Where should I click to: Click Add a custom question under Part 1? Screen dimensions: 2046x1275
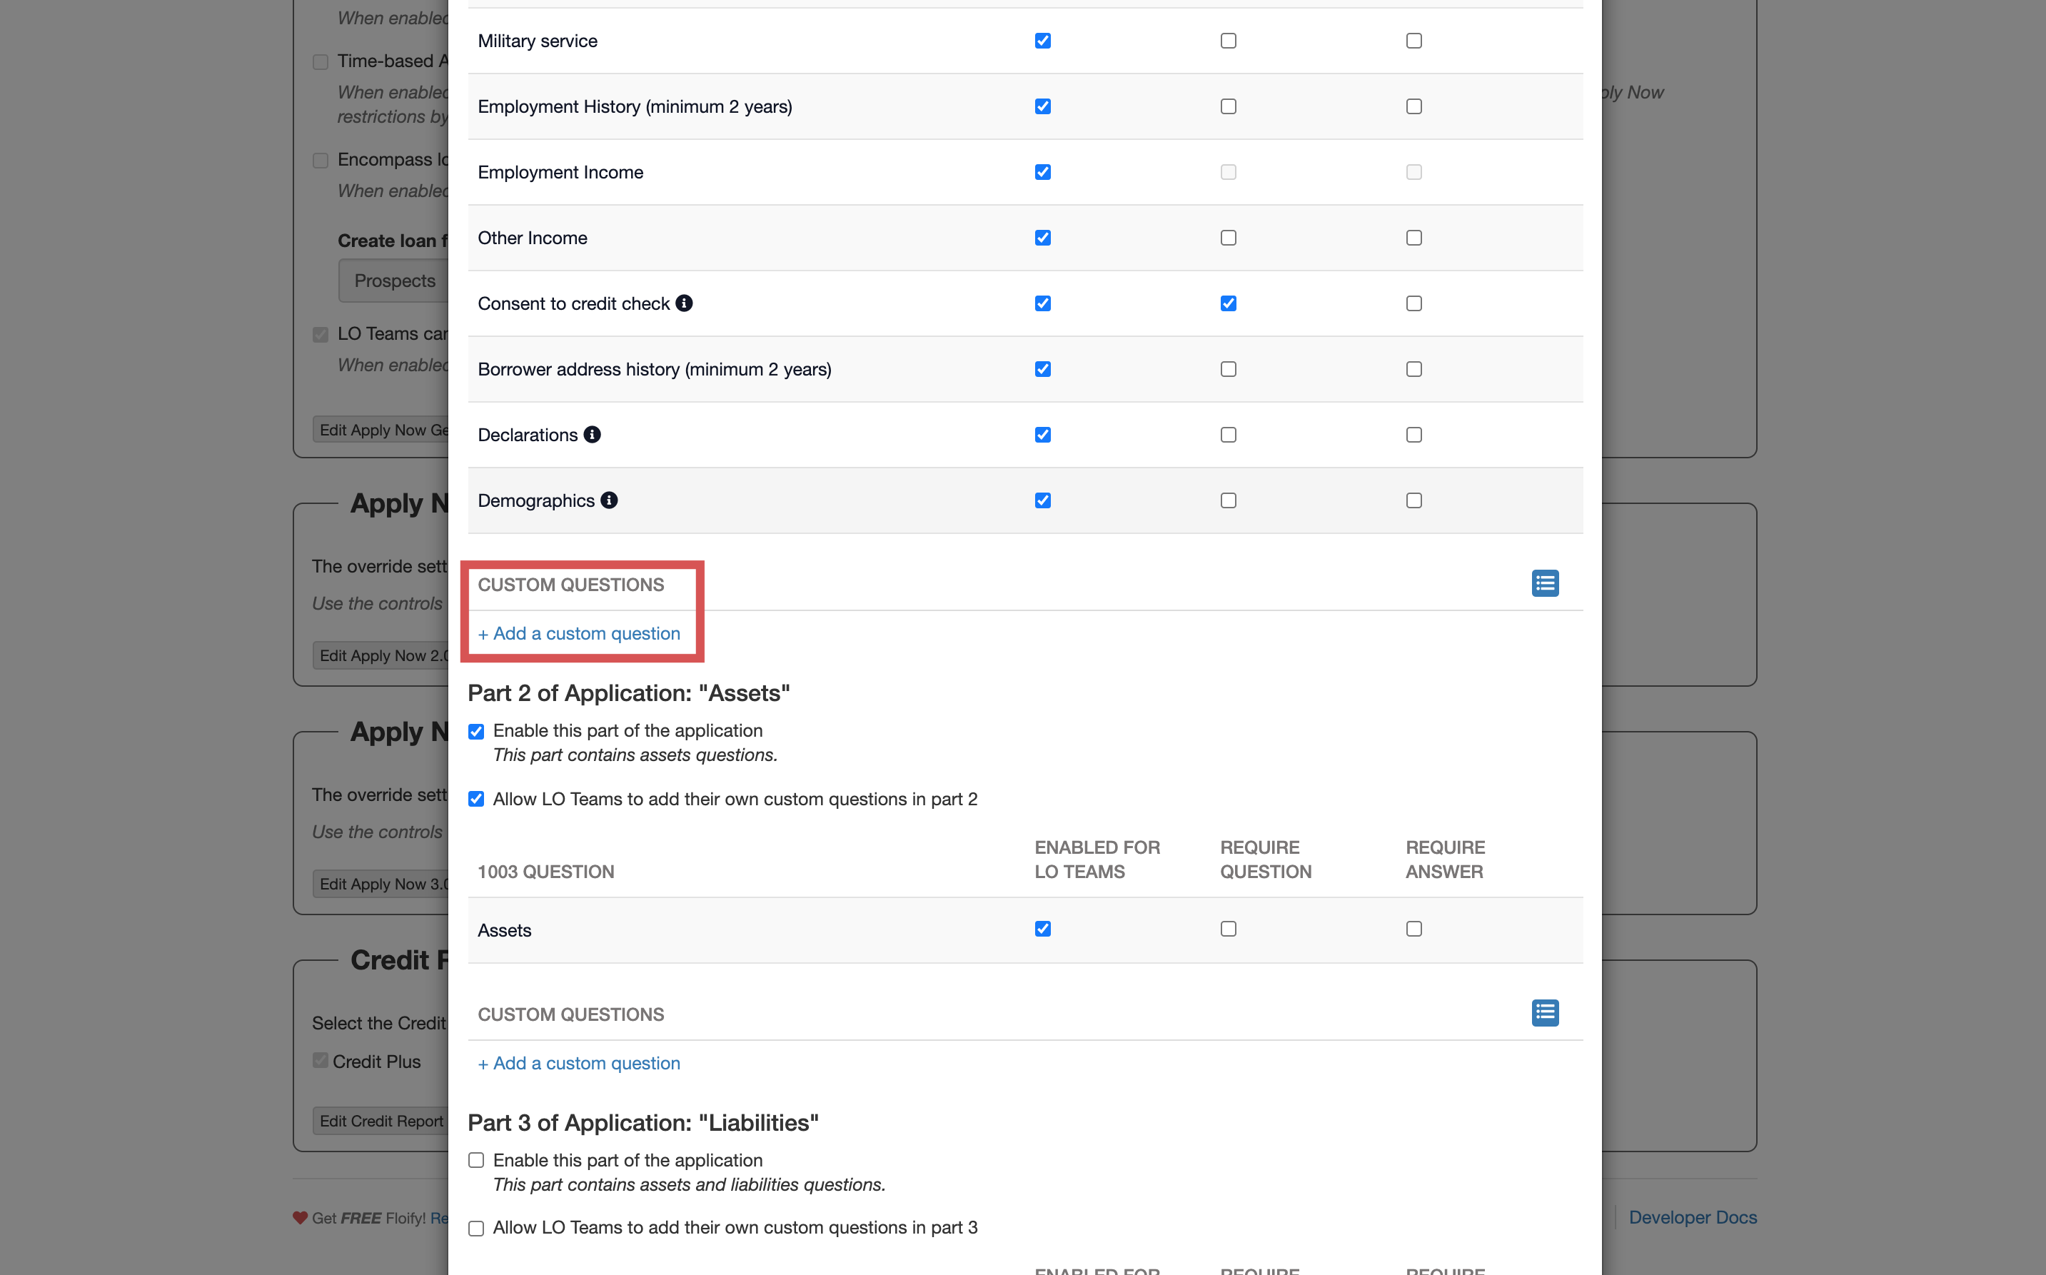(x=579, y=633)
